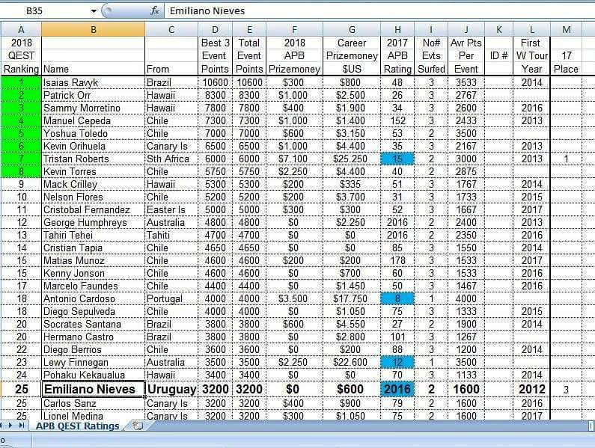Viewport: 595px width, 448px height.
Task: Click Isaias Ravyk's 10600 Best 3 Event Points
Action: pos(215,82)
